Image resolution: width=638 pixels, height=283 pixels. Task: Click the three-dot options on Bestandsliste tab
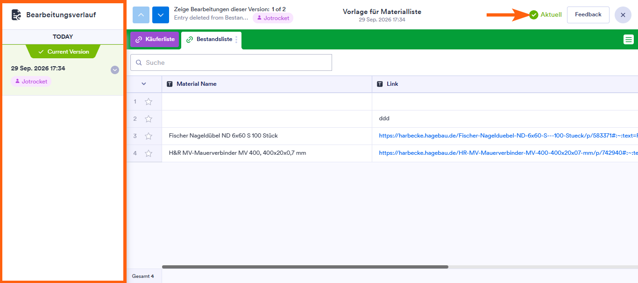pos(236,40)
